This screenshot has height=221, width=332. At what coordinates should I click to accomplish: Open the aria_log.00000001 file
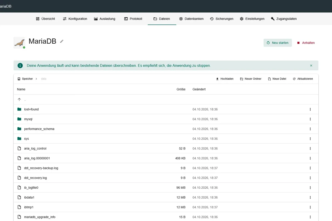tap(37, 158)
